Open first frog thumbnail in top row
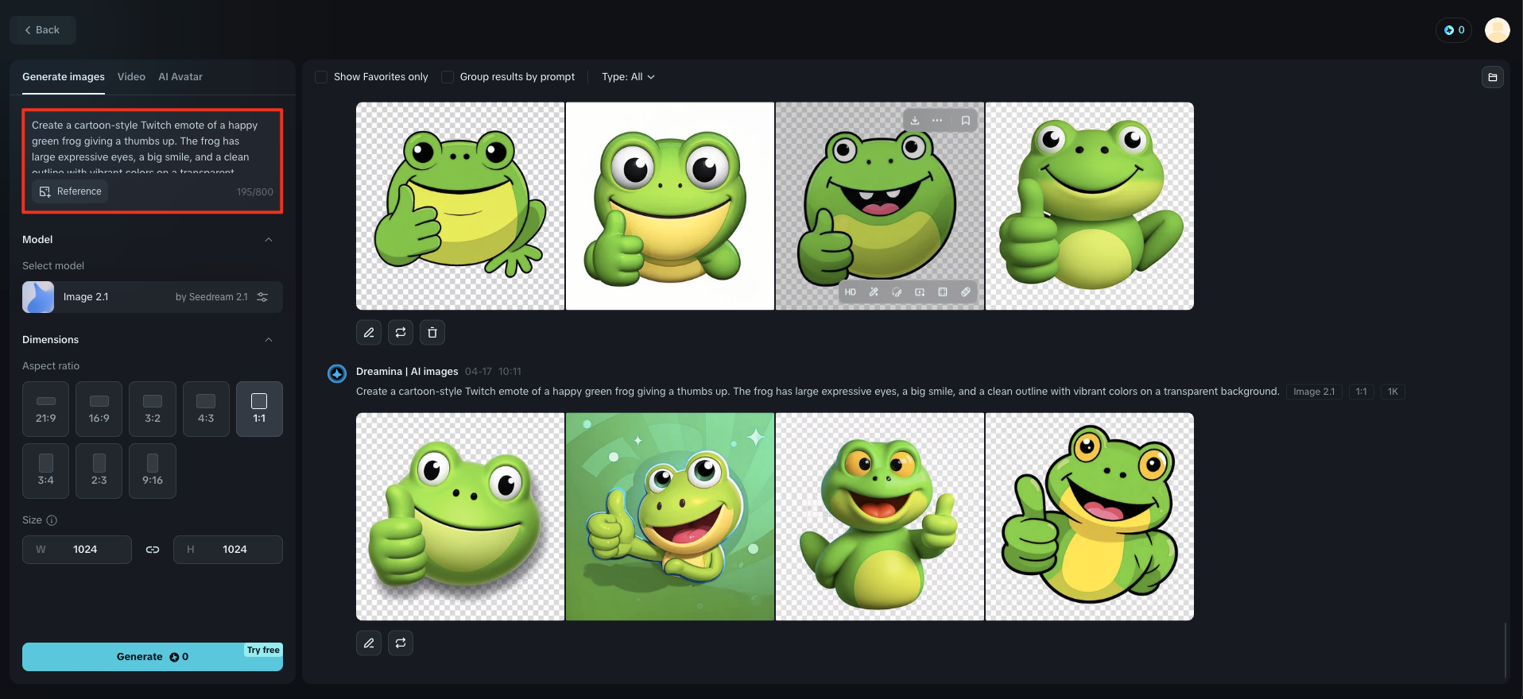The height and width of the screenshot is (699, 1523). (x=460, y=206)
